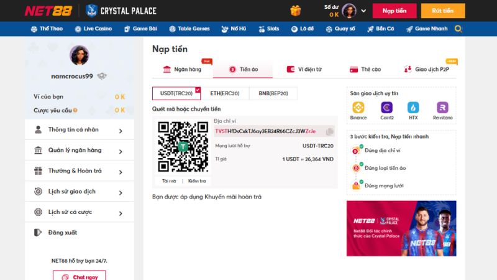
Task: Switch to Ví điện tử deposit tab
Action: click(304, 69)
